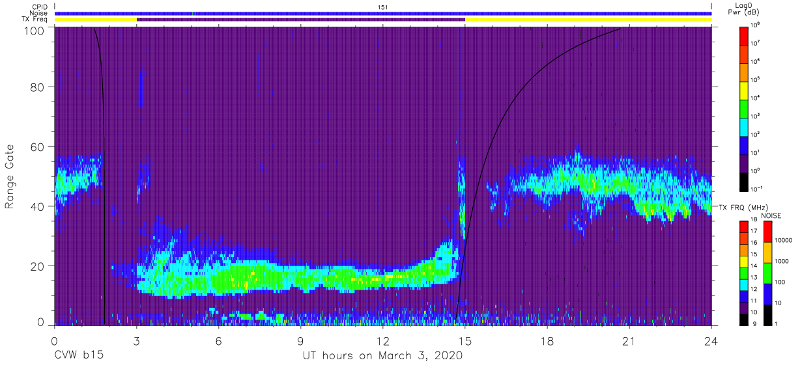Click the 11 MHz tick label

click(754, 301)
